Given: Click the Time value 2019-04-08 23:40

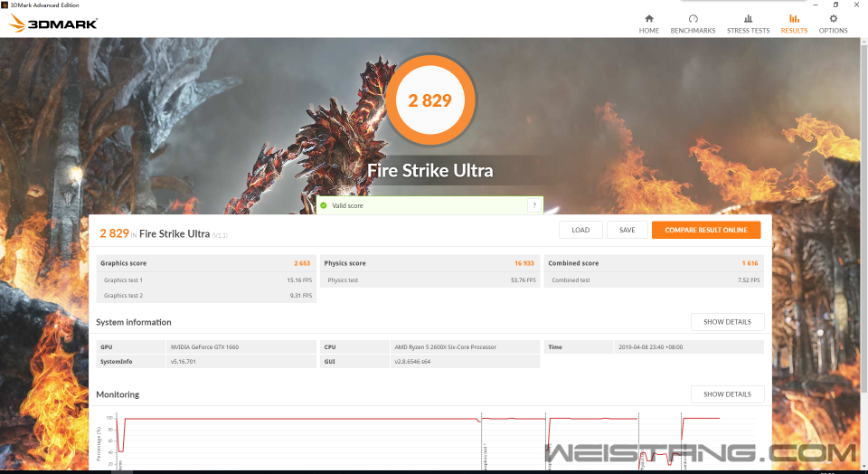Looking at the screenshot, I should [650, 347].
